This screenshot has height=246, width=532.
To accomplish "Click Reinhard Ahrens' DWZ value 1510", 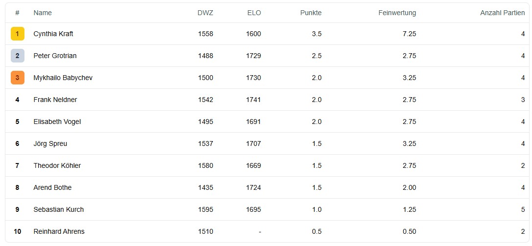I will 205,231.
